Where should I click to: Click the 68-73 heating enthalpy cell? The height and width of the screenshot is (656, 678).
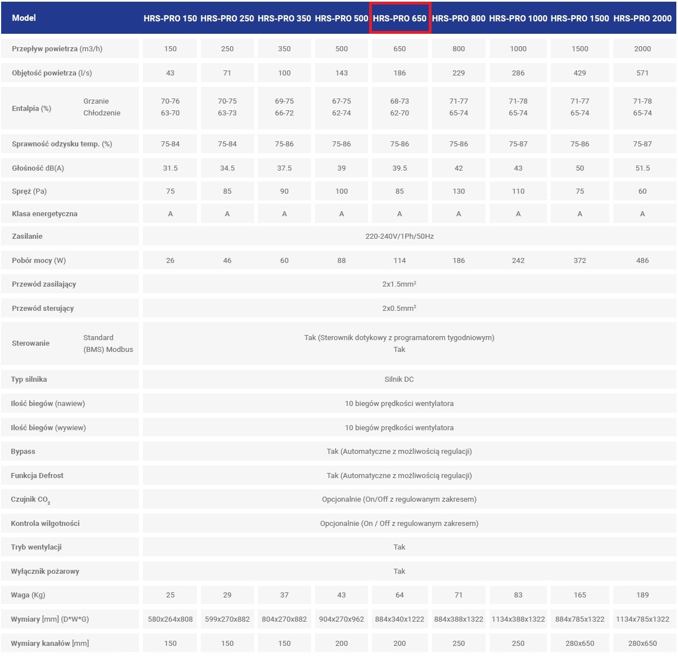399,101
